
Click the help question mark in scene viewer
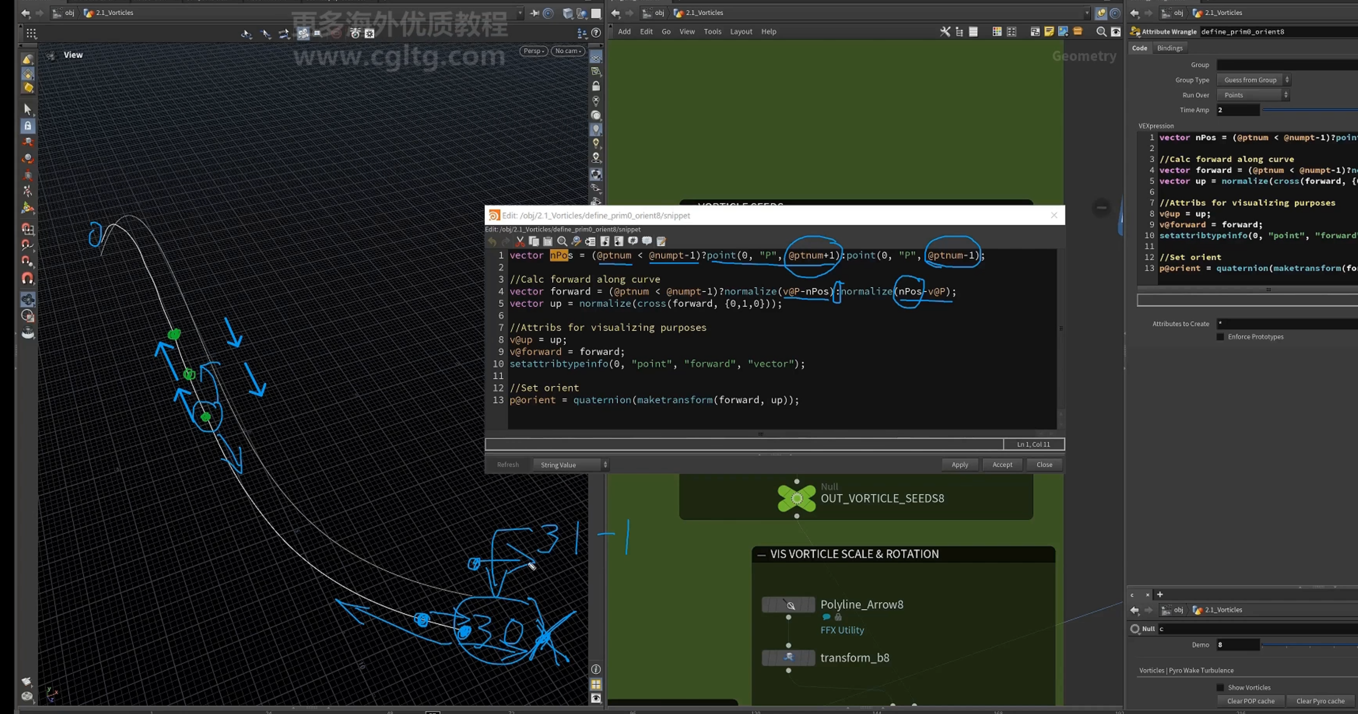pyautogui.click(x=596, y=33)
